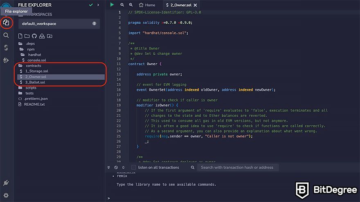The height and width of the screenshot is (202, 360).
Task: Open the plugin manager icon
Action: (x=6, y=183)
